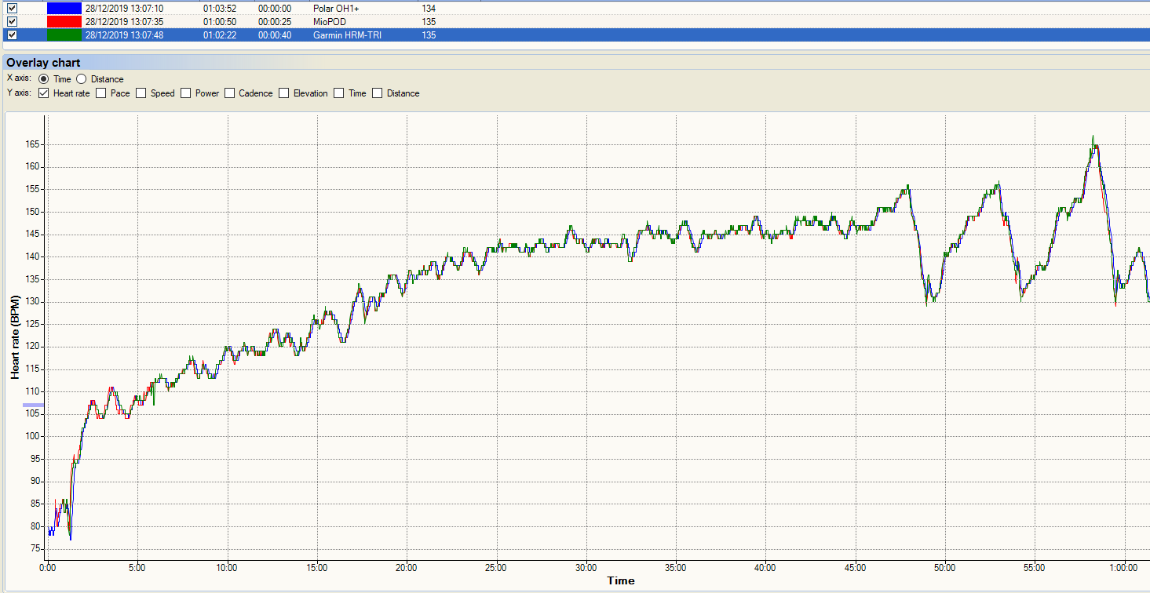Select the "MioPOD" device name
Image resolution: width=1150 pixels, height=593 pixels.
(330, 21)
